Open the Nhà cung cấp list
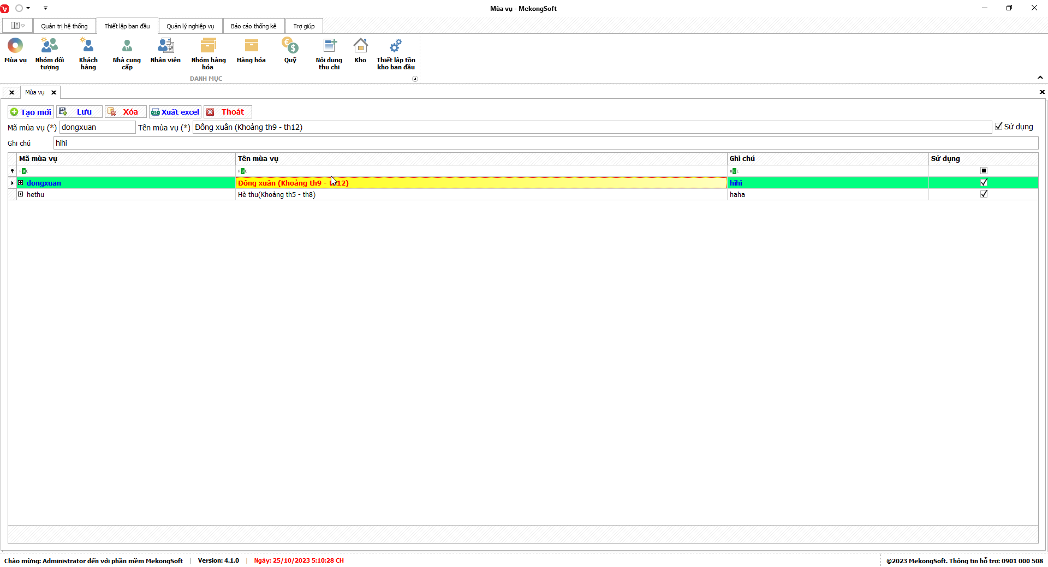1048x567 pixels. tap(127, 53)
